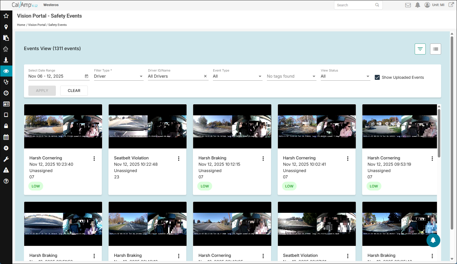Open the ID card icon in sidebar

point(6,104)
